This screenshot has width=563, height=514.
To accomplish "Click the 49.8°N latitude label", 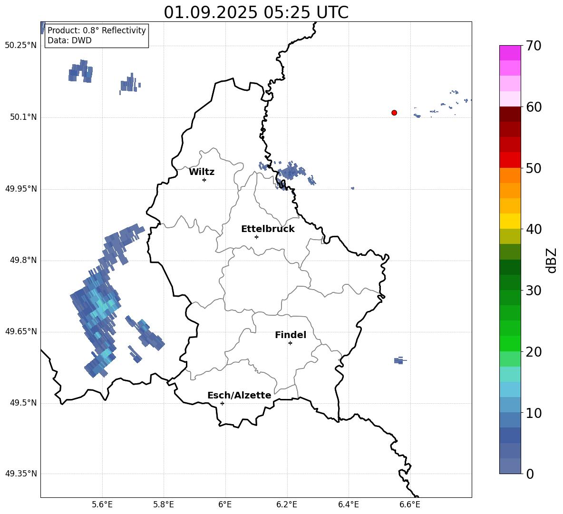I will [23, 260].
